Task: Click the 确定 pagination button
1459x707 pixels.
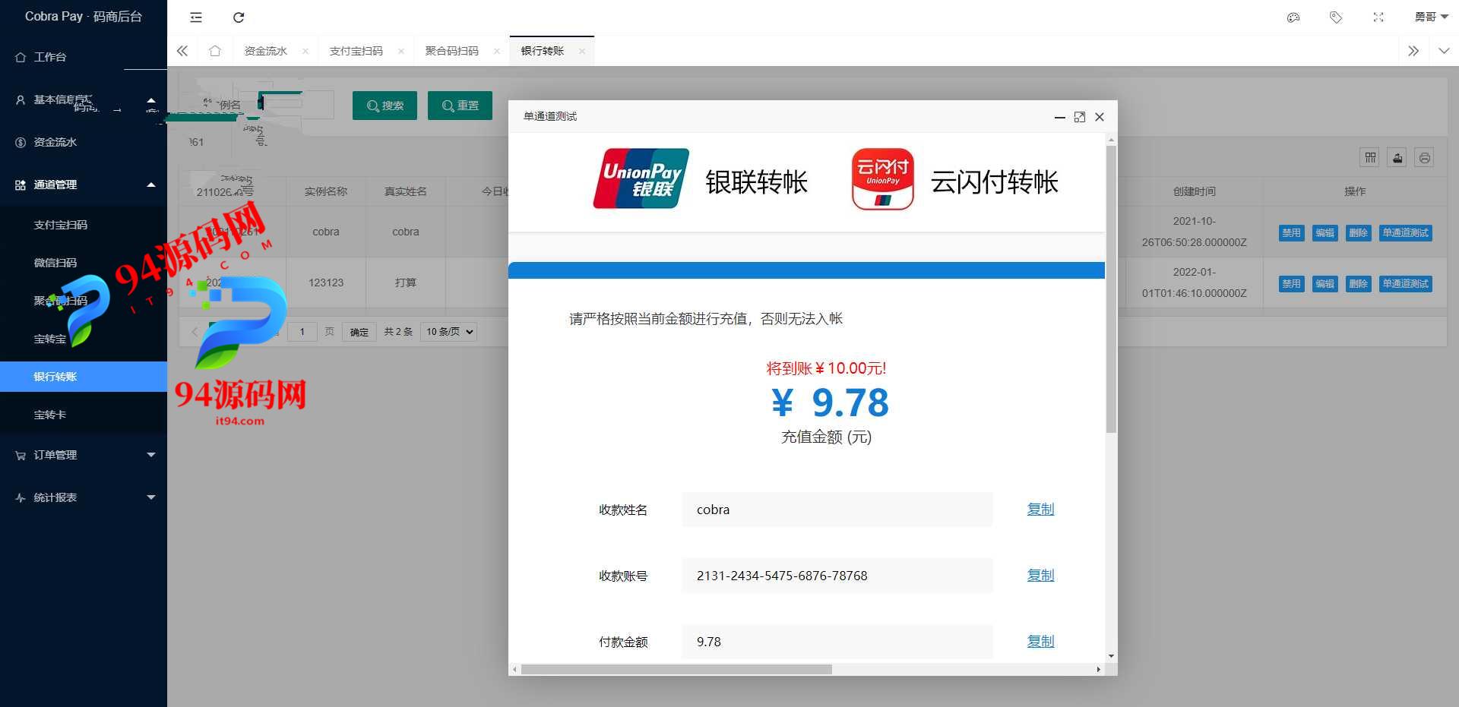Action: [x=359, y=332]
